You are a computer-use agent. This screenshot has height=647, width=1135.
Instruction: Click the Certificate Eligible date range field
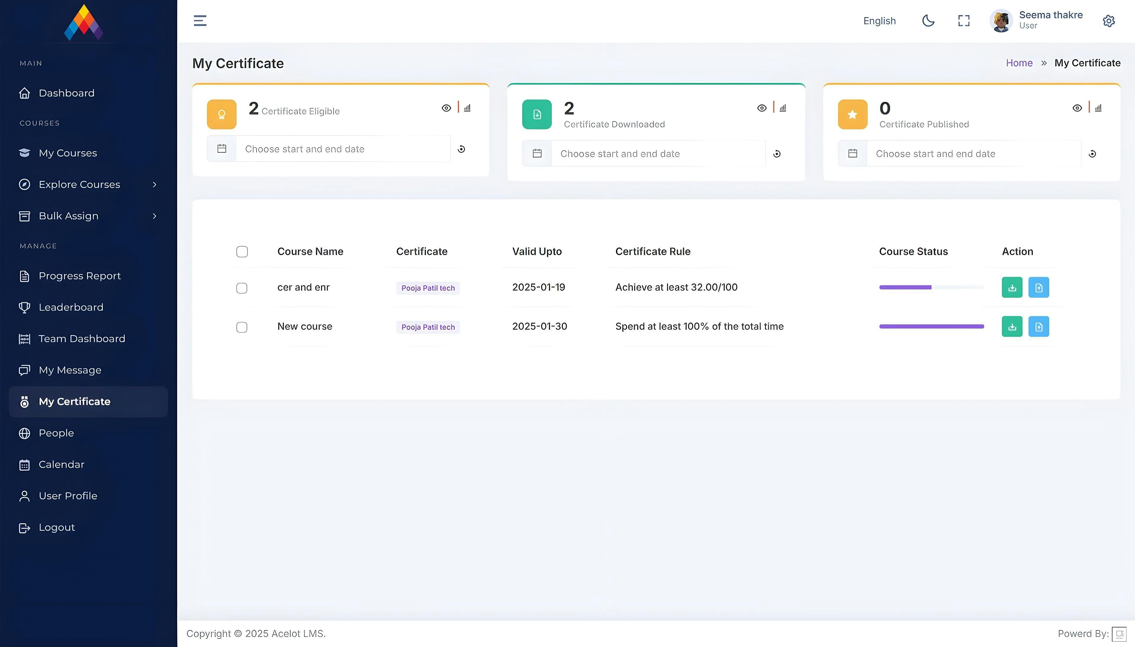(x=342, y=149)
